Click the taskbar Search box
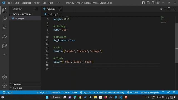178x100 pixels. 56,97
